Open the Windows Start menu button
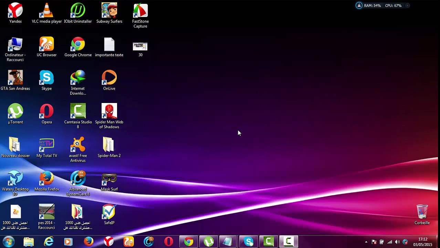This screenshot has width=440, height=248. 8,242
